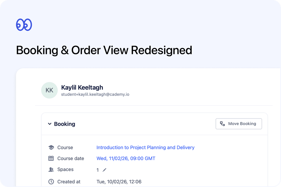
Task: Open the Introduction to Project Planning and Delivery course
Action: 146,147
